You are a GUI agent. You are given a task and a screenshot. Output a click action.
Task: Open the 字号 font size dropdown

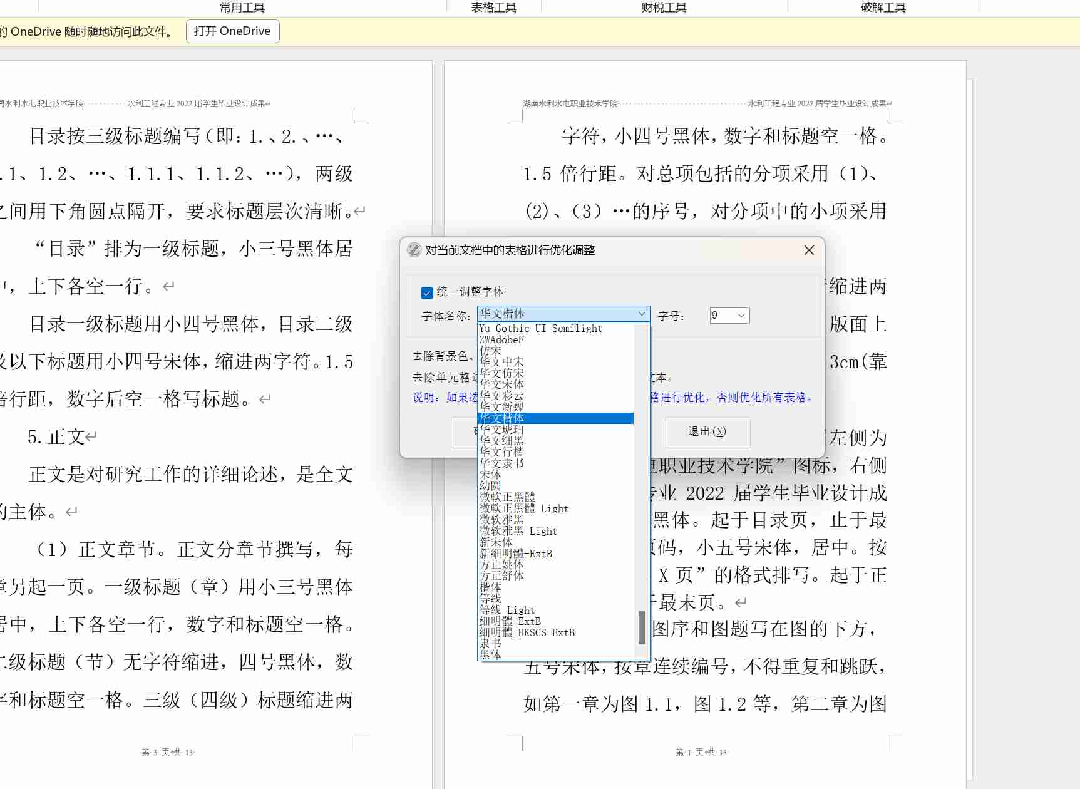[741, 316]
